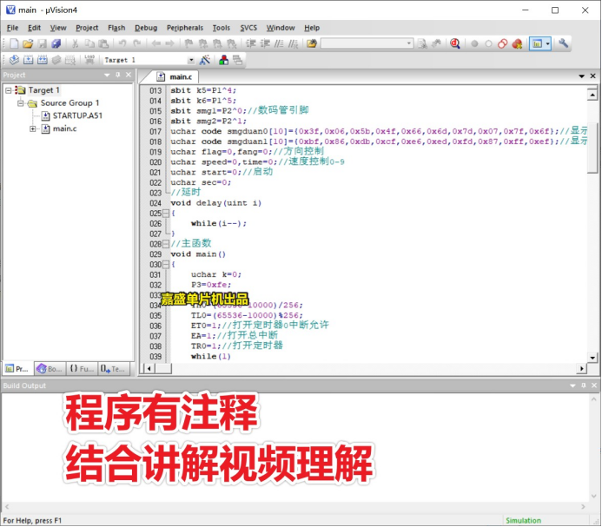Image resolution: width=602 pixels, height=527 pixels.
Task: Open the Peripherals menu
Action: coord(185,28)
